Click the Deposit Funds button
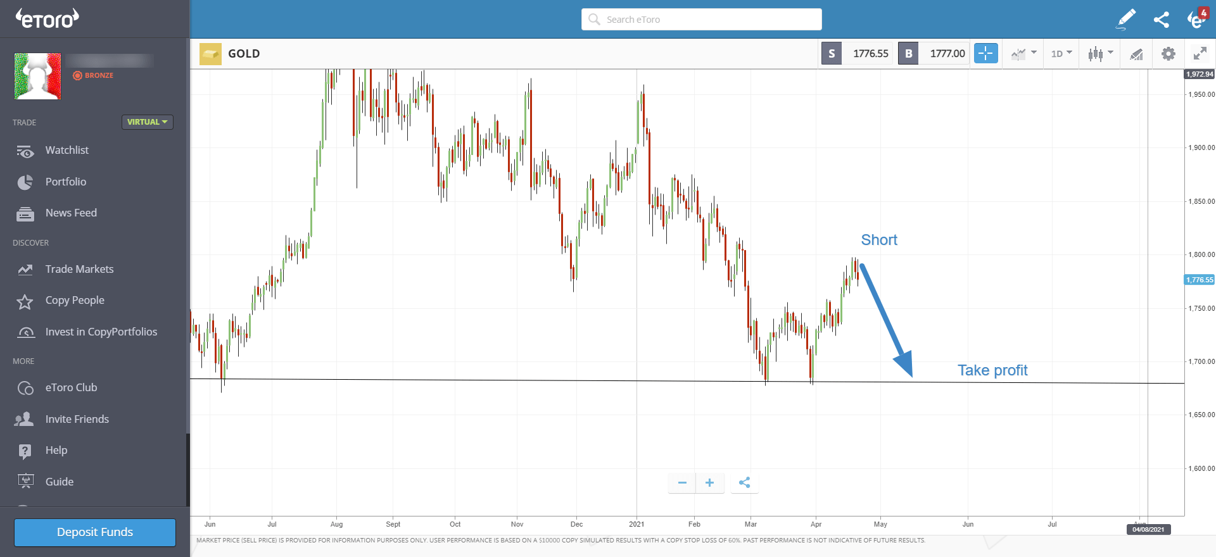Screen dimensions: 1216x557 click(95, 532)
